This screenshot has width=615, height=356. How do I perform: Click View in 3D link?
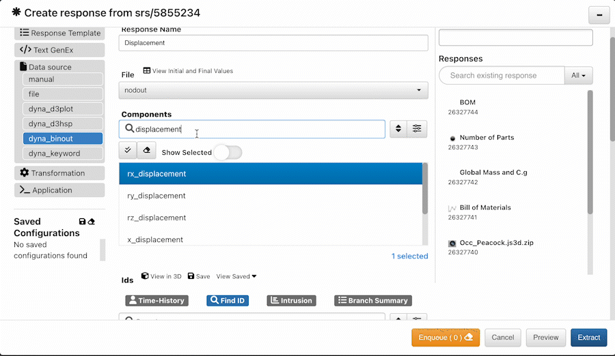161,276
